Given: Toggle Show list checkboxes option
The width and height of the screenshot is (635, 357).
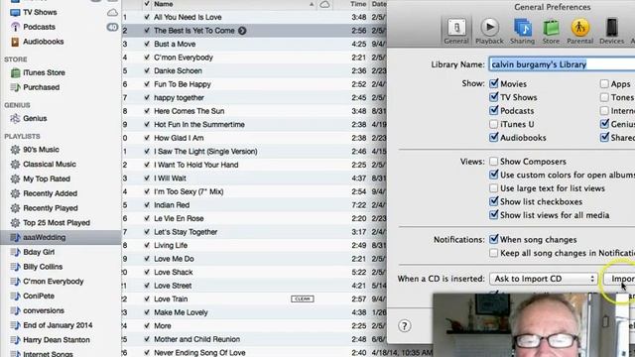Looking at the screenshot, I should coord(494,201).
